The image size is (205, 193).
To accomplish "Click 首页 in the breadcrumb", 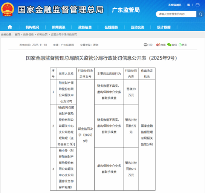I will (x=17, y=35).
